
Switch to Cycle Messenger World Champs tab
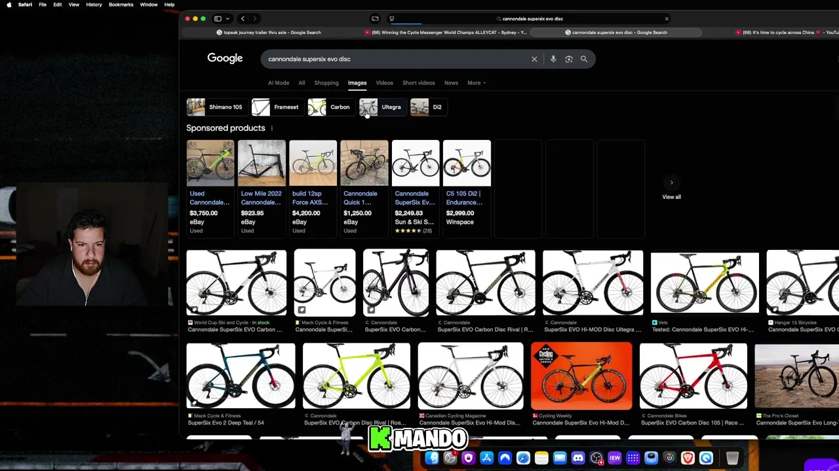tap(446, 32)
